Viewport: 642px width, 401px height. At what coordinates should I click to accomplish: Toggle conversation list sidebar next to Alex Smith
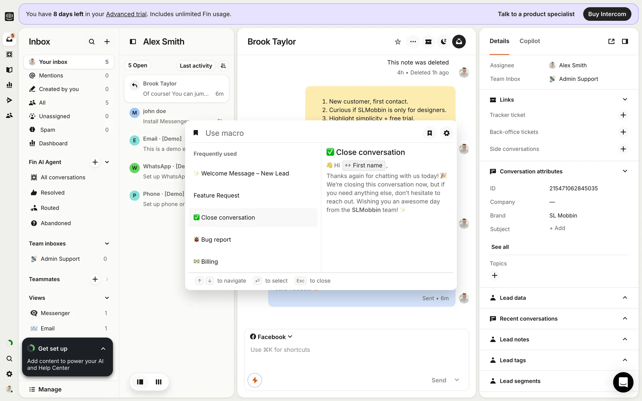point(133,42)
